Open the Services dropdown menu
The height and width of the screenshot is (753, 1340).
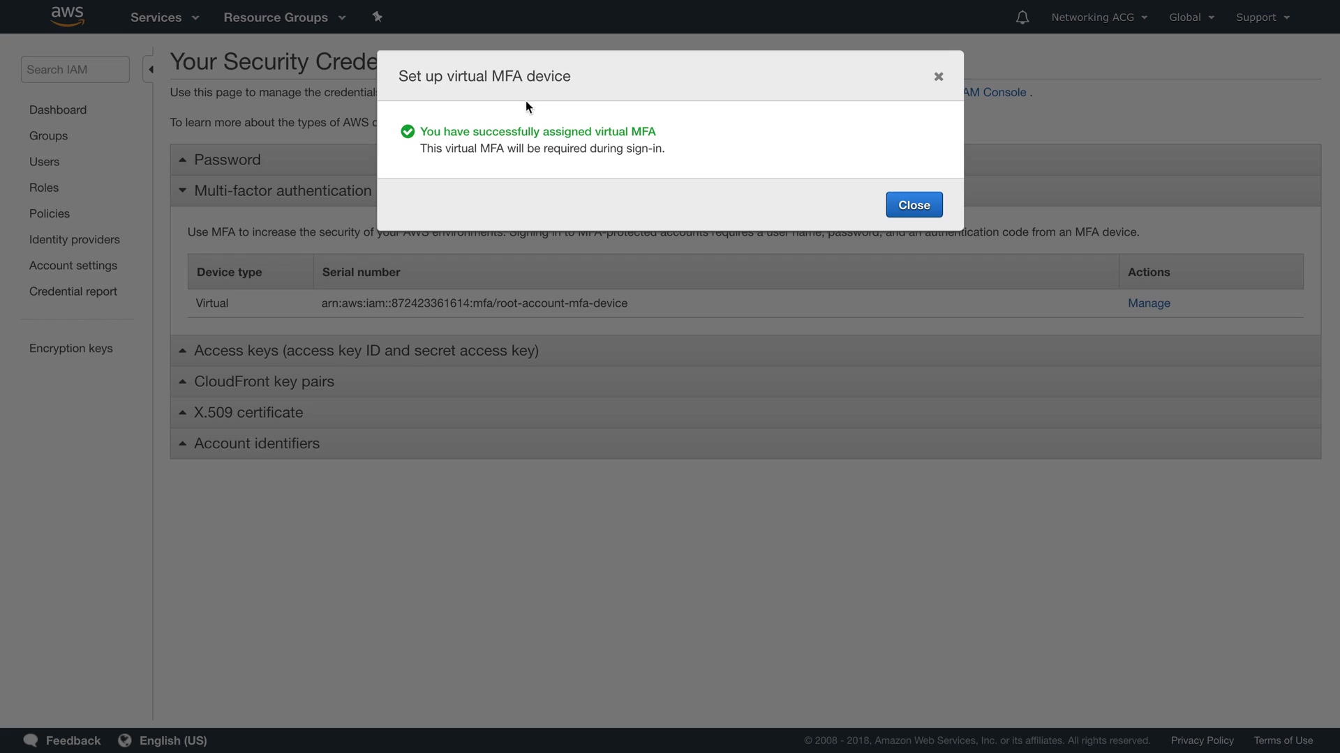[x=165, y=17]
